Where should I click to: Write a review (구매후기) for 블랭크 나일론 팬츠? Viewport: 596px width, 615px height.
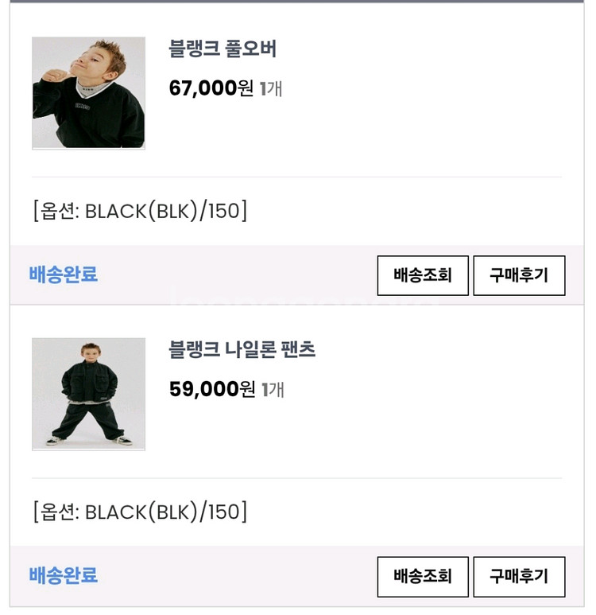pyautogui.click(x=519, y=577)
